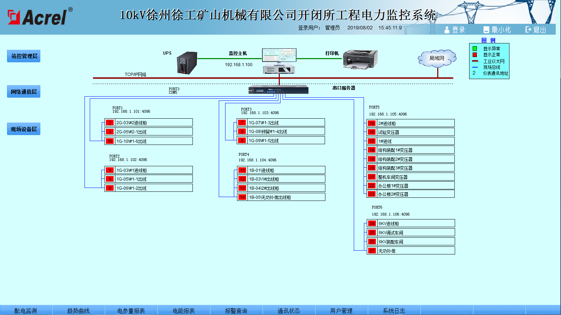Viewport: 561px width, 315px height.
Task: Click the PORT2 192.168.1.102:4096 label
Action: click(x=128, y=158)
